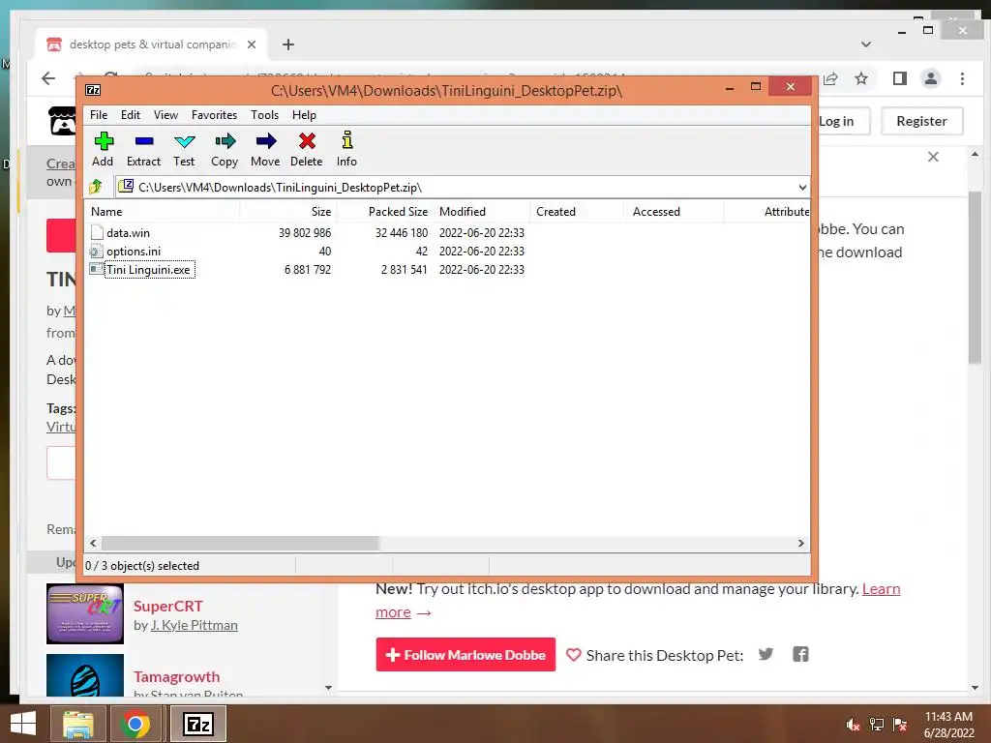Click the 7-Zip address path field
991x743 pixels.
462,187
